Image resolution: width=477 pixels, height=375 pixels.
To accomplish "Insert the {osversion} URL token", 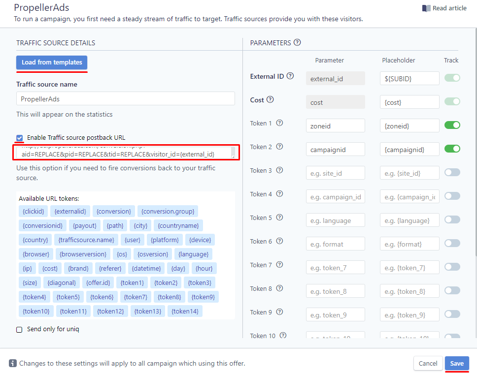I will [153, 254].
